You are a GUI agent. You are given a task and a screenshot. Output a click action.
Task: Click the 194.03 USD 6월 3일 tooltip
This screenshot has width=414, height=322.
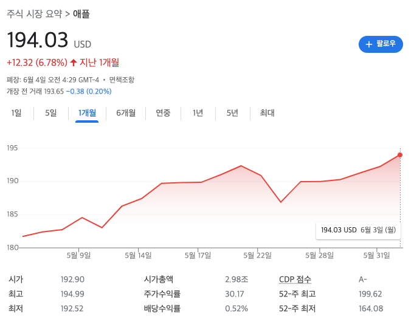click(358, 230)
